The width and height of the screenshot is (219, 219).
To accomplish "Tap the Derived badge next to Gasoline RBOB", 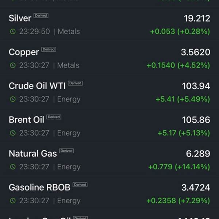I will point(80,185).
